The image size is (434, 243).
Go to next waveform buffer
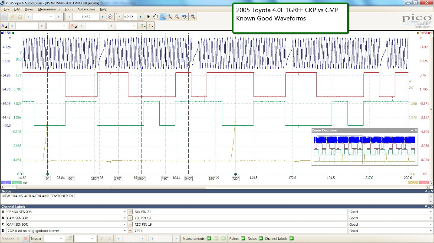[103, 17]
